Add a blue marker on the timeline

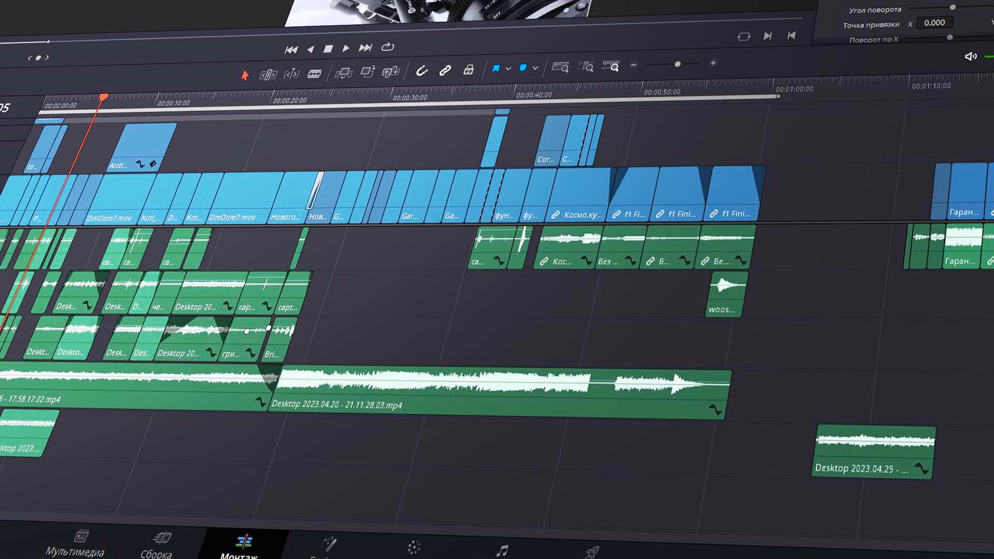[x=523, y=68]
